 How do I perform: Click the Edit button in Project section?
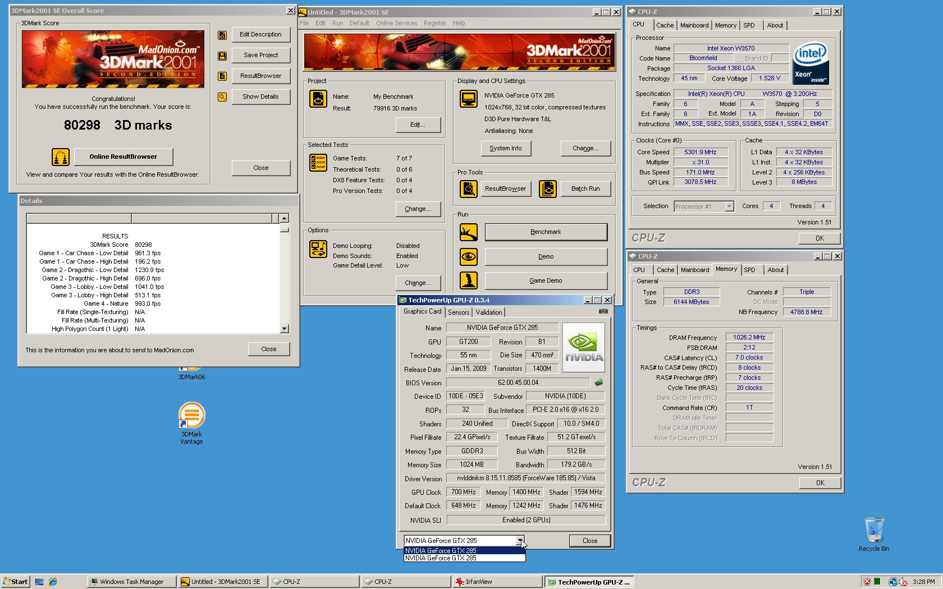(418, 125)
